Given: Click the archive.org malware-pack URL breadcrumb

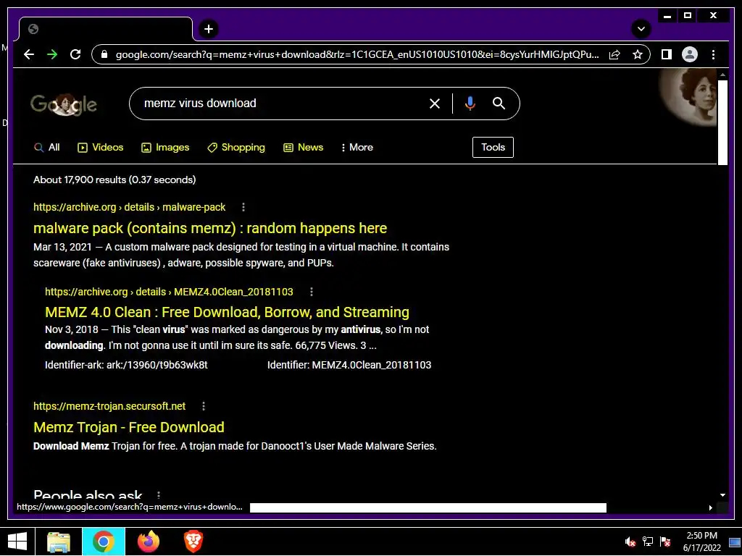Looking at the screenshot, I should 129,207.
